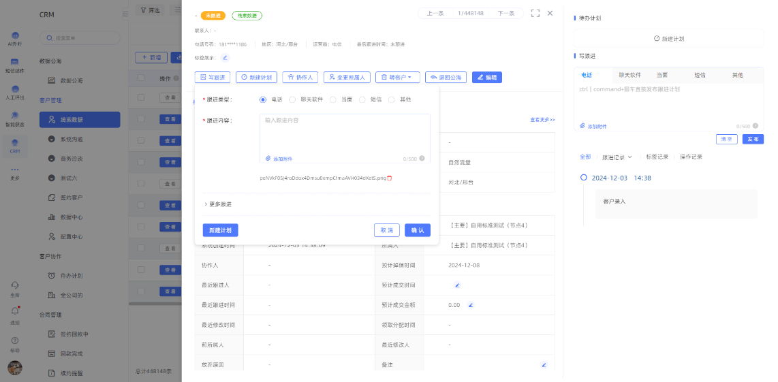
Task: Click the edit pencil beside 标签展示
Action: click(x=225, y=58)
